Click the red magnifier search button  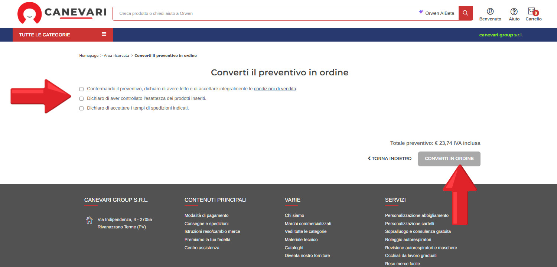coord(466,13)
